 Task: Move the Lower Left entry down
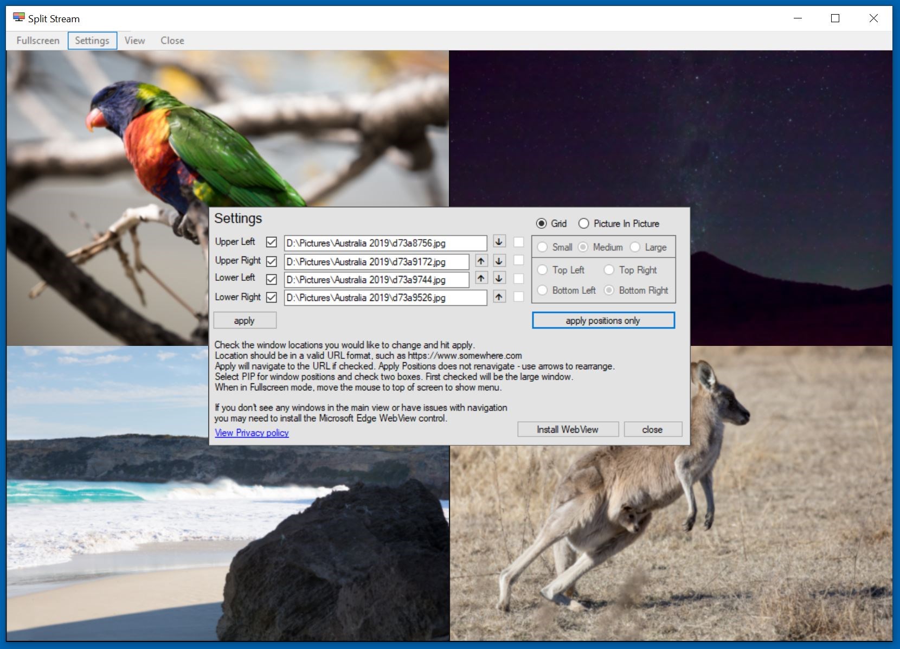pyautogui.click(x=499, y=278)
